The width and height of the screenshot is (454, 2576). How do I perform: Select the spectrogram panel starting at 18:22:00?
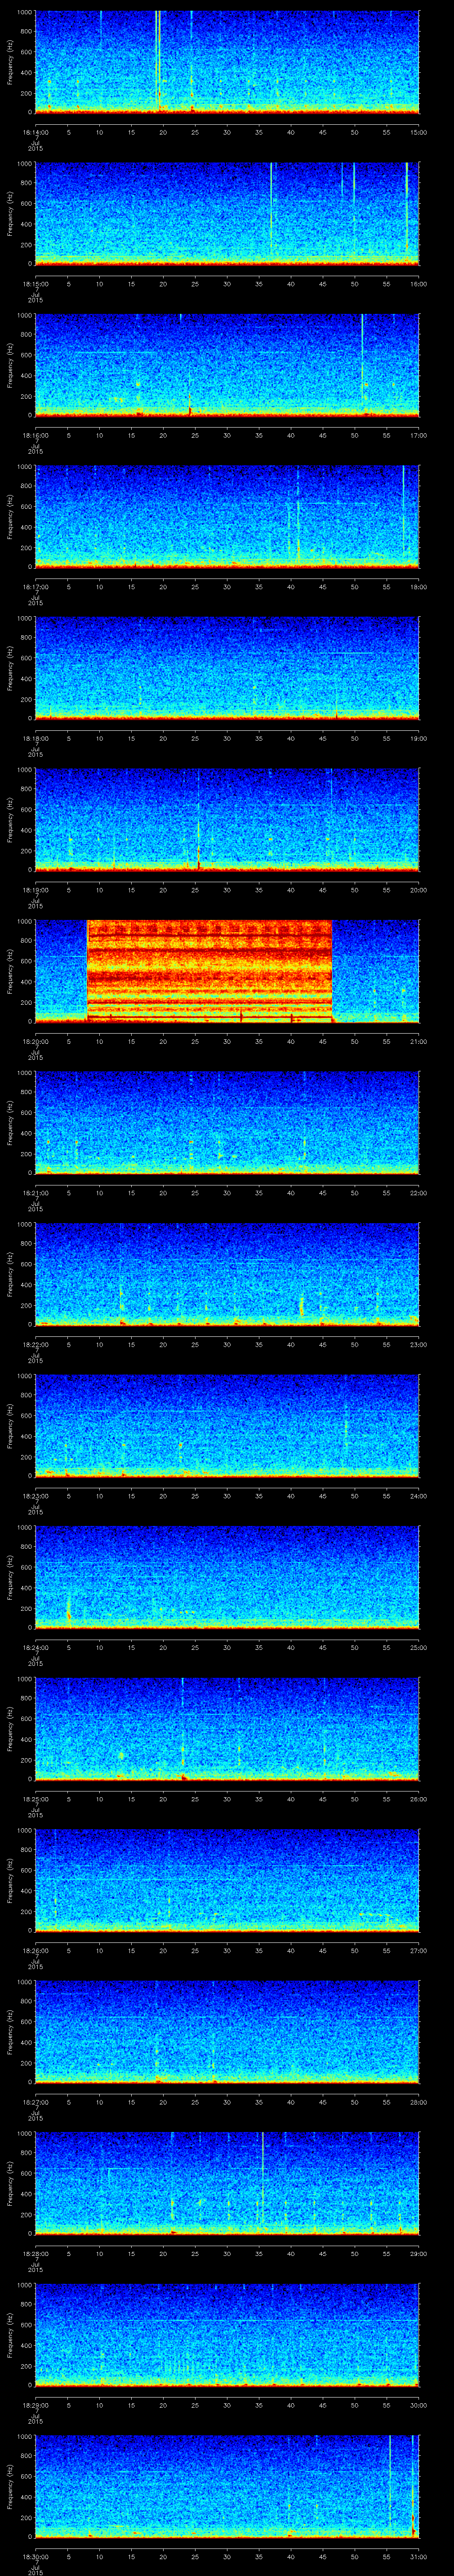pyautogui.click(x=227, y=1274)
